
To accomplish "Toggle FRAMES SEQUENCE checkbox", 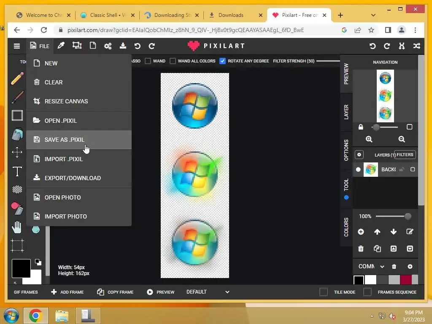I will (x=367, y=292).
